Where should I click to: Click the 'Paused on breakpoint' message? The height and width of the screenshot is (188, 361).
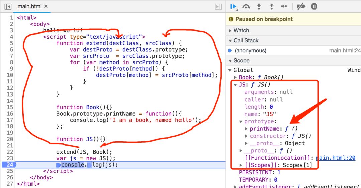click(264, 19)
